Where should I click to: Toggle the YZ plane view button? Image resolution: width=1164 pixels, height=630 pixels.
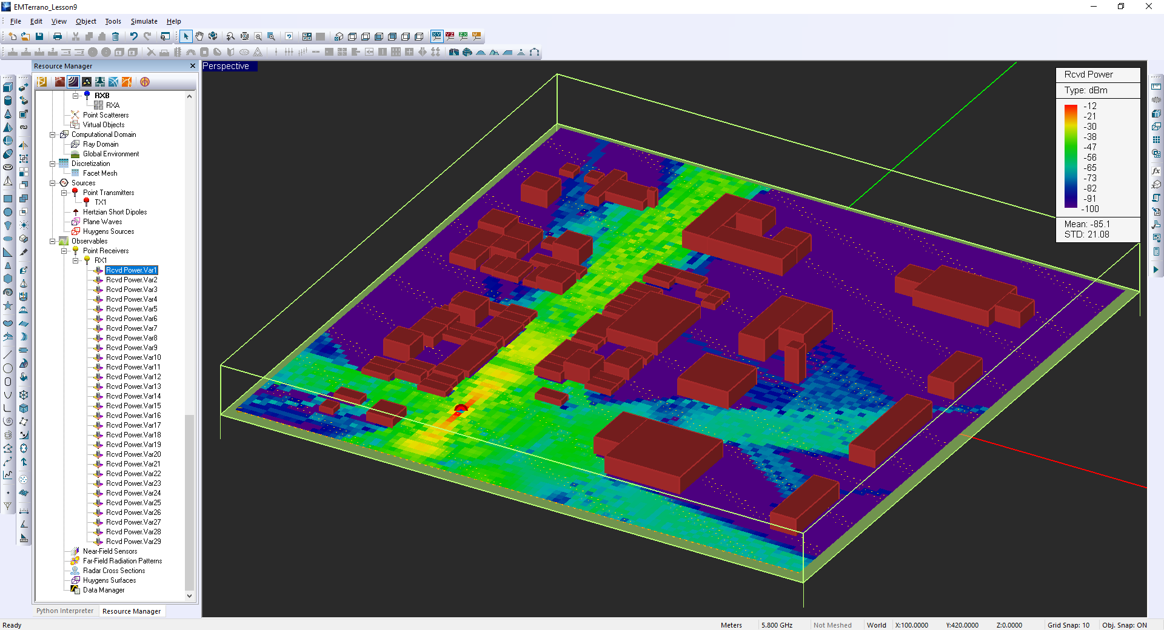pyautogui.click(x=450, y=36)
